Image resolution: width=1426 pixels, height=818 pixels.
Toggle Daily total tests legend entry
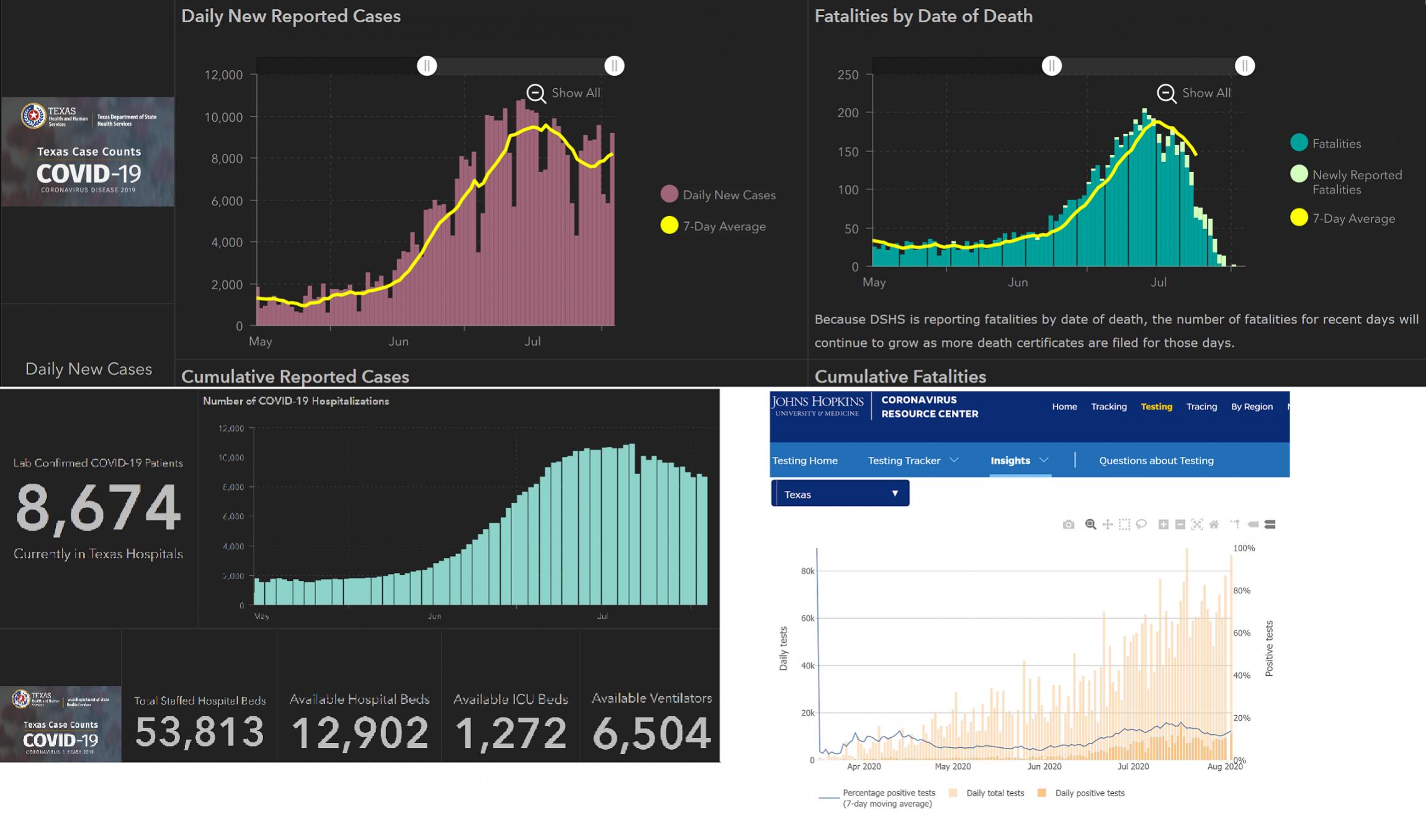[x=987, y=793]
